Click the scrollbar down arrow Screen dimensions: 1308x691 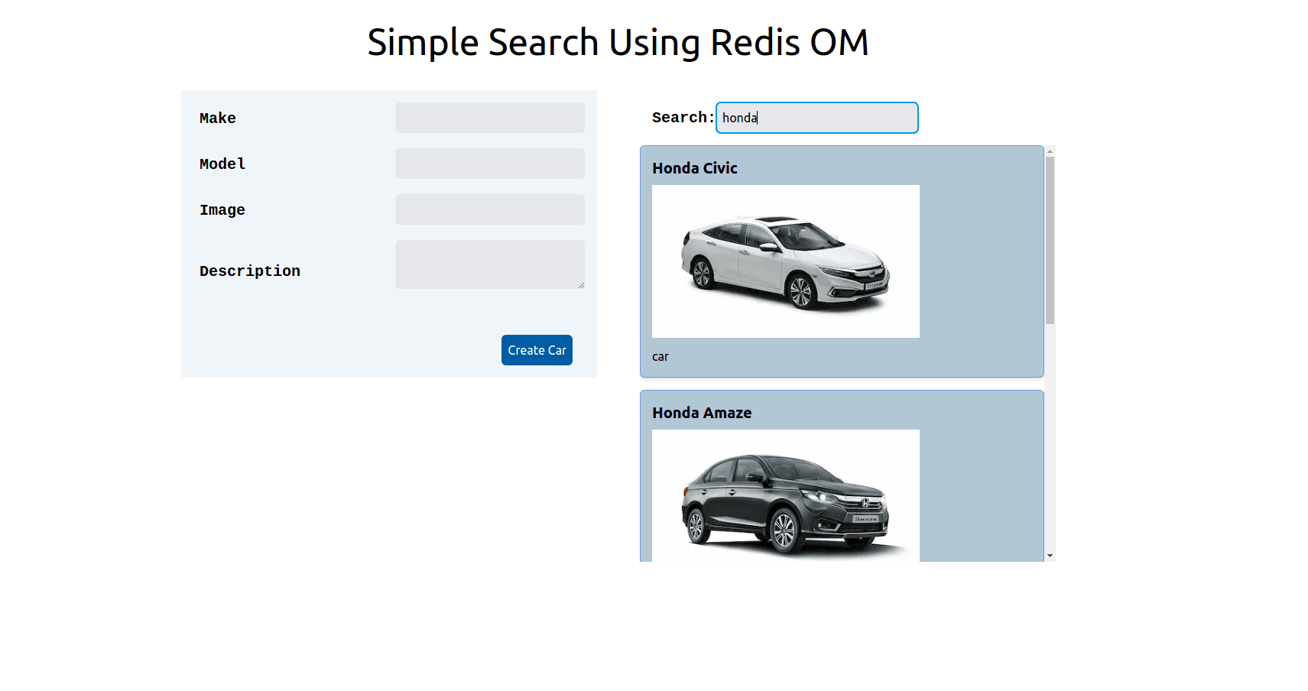click(1050, 556)
